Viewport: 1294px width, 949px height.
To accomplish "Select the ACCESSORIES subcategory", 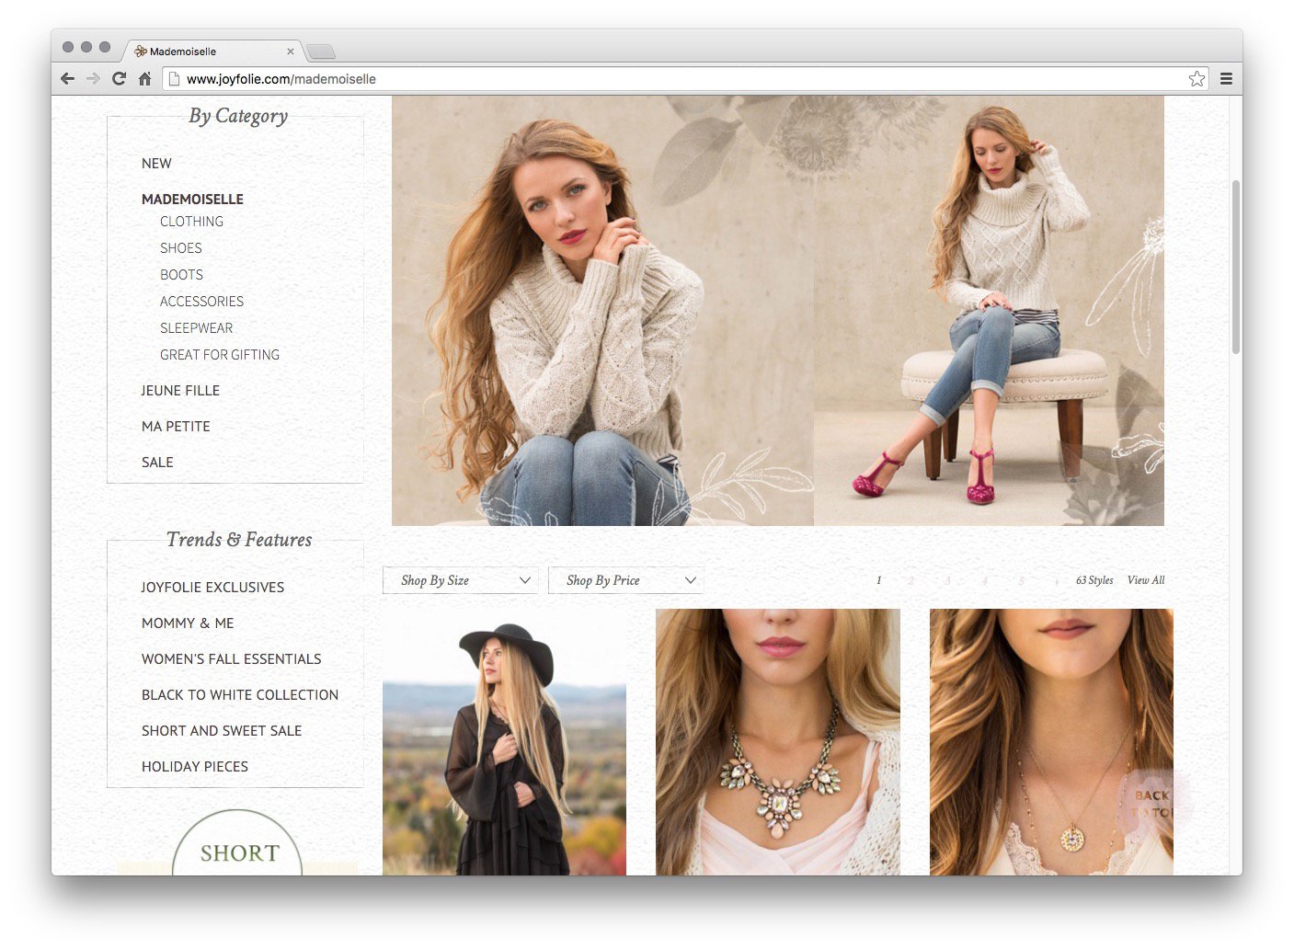I will click(201, 301).
